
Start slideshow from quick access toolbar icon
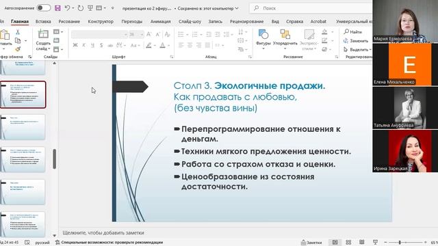(90, 8)
